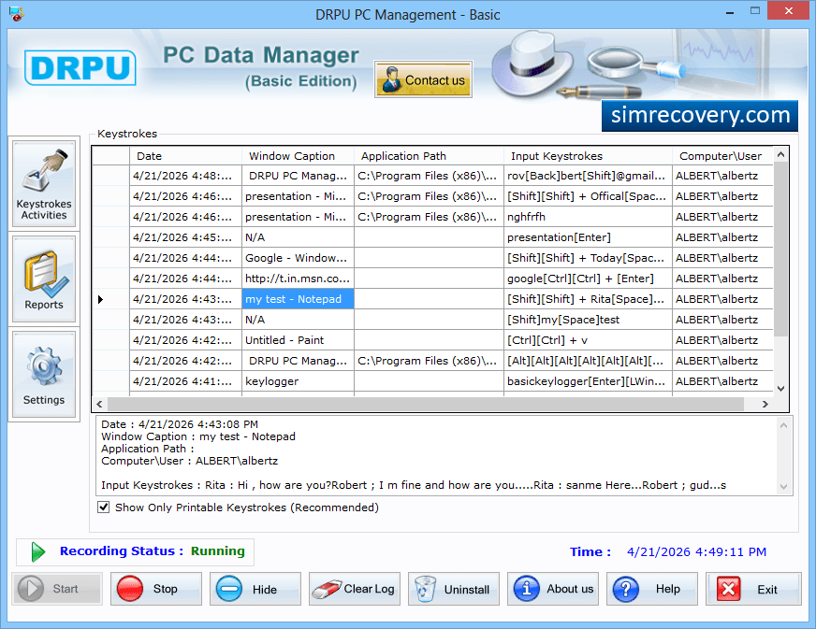
Task: Click the Contact us button
Action: coord(423,79)
